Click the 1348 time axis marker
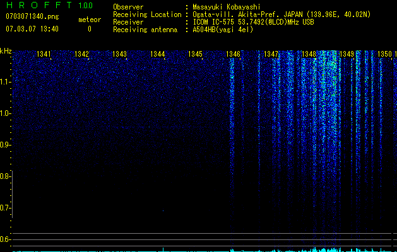This screenshot has height=252, width=397. 309,54
